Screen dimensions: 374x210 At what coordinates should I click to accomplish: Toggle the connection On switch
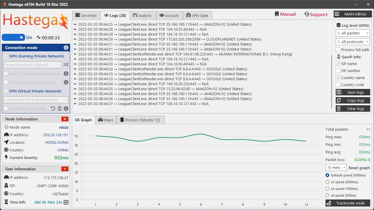(13, 37)
